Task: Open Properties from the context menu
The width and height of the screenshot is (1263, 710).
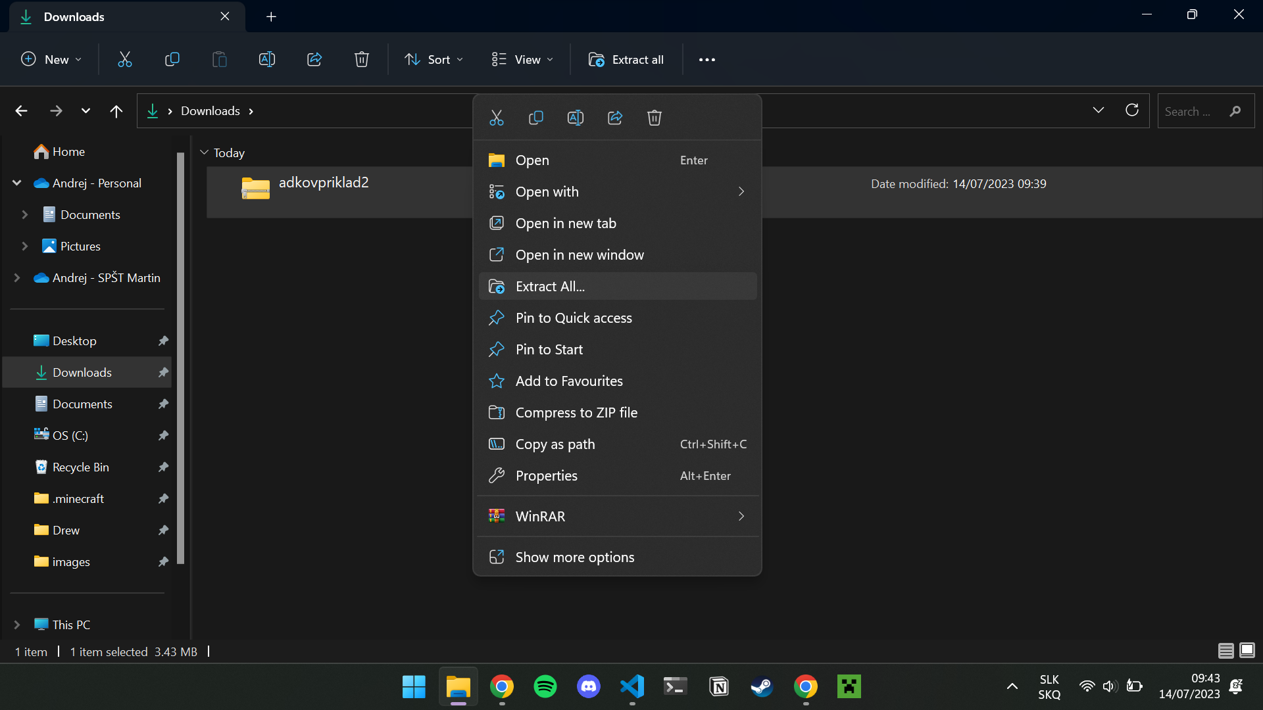Action: click(618, 476)
